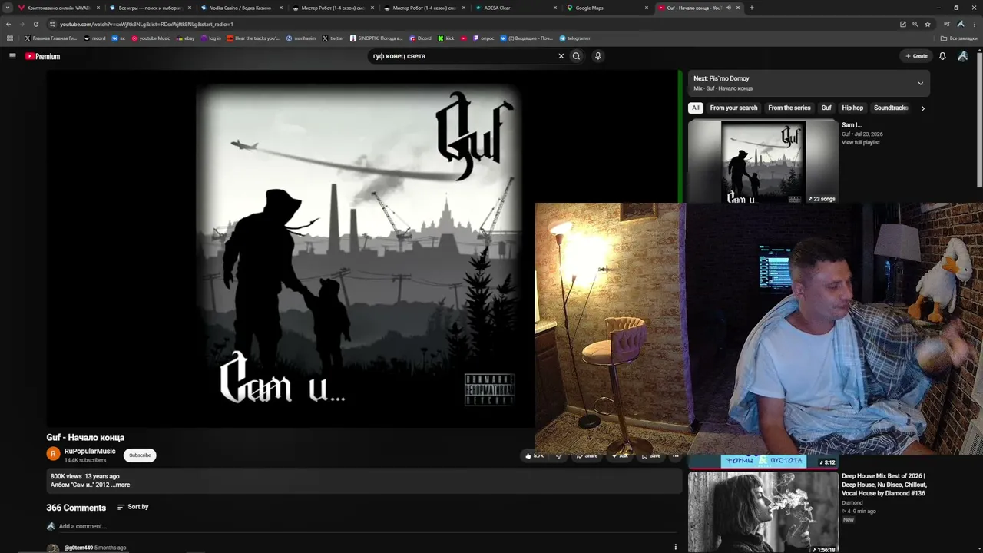Reload the page in the browser
This screenshot has height=553, width=983.
click(35, 24)
